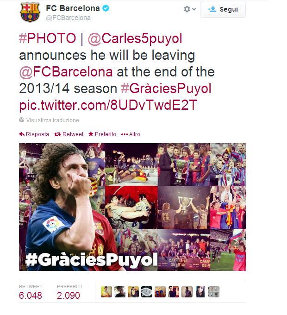Expand the Altro more options menu
This screenshot has width=287, height=315.
[131, 134]
